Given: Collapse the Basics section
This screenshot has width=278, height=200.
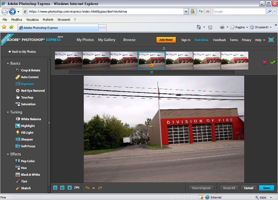Looking at the screenshot, I should click(x=8, y=63).
